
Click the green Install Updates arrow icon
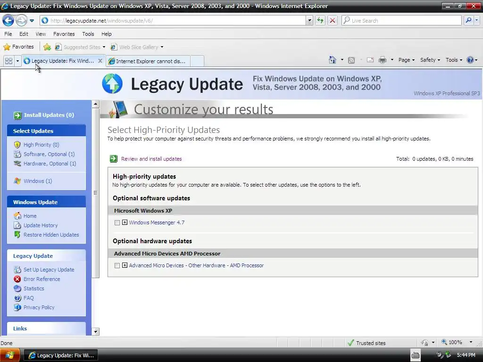[x=17, y=115]
